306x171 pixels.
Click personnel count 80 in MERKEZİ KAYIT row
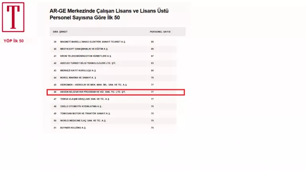pos(152,70)
